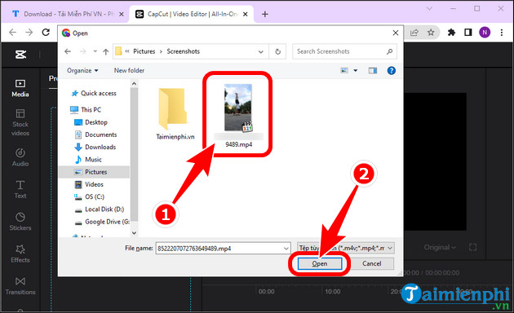514x313 pixels.
Task: Close the Download browser tab
Action: pyautogui.click(x=122, y=14)
